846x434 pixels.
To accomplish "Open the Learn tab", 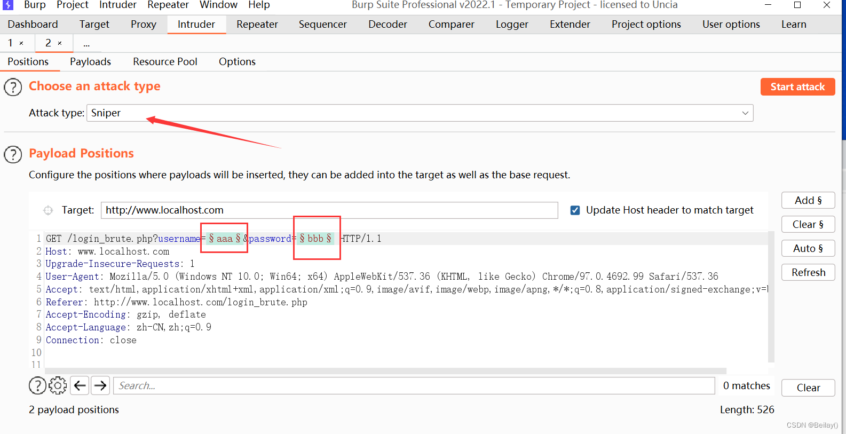I will click(x=794, y=25).
